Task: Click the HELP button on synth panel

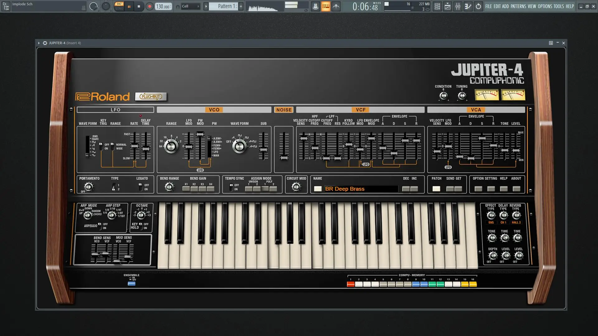Action: pos(504,189)
